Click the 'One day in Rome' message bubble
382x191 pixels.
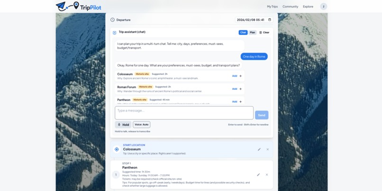pyautogui.click(x=254, y=57)
